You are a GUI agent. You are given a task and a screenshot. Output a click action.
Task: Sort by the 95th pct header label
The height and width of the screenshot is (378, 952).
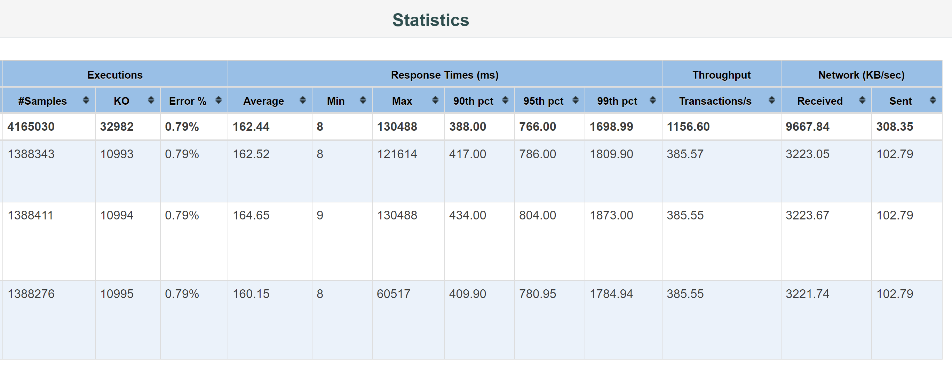(543, 101)
